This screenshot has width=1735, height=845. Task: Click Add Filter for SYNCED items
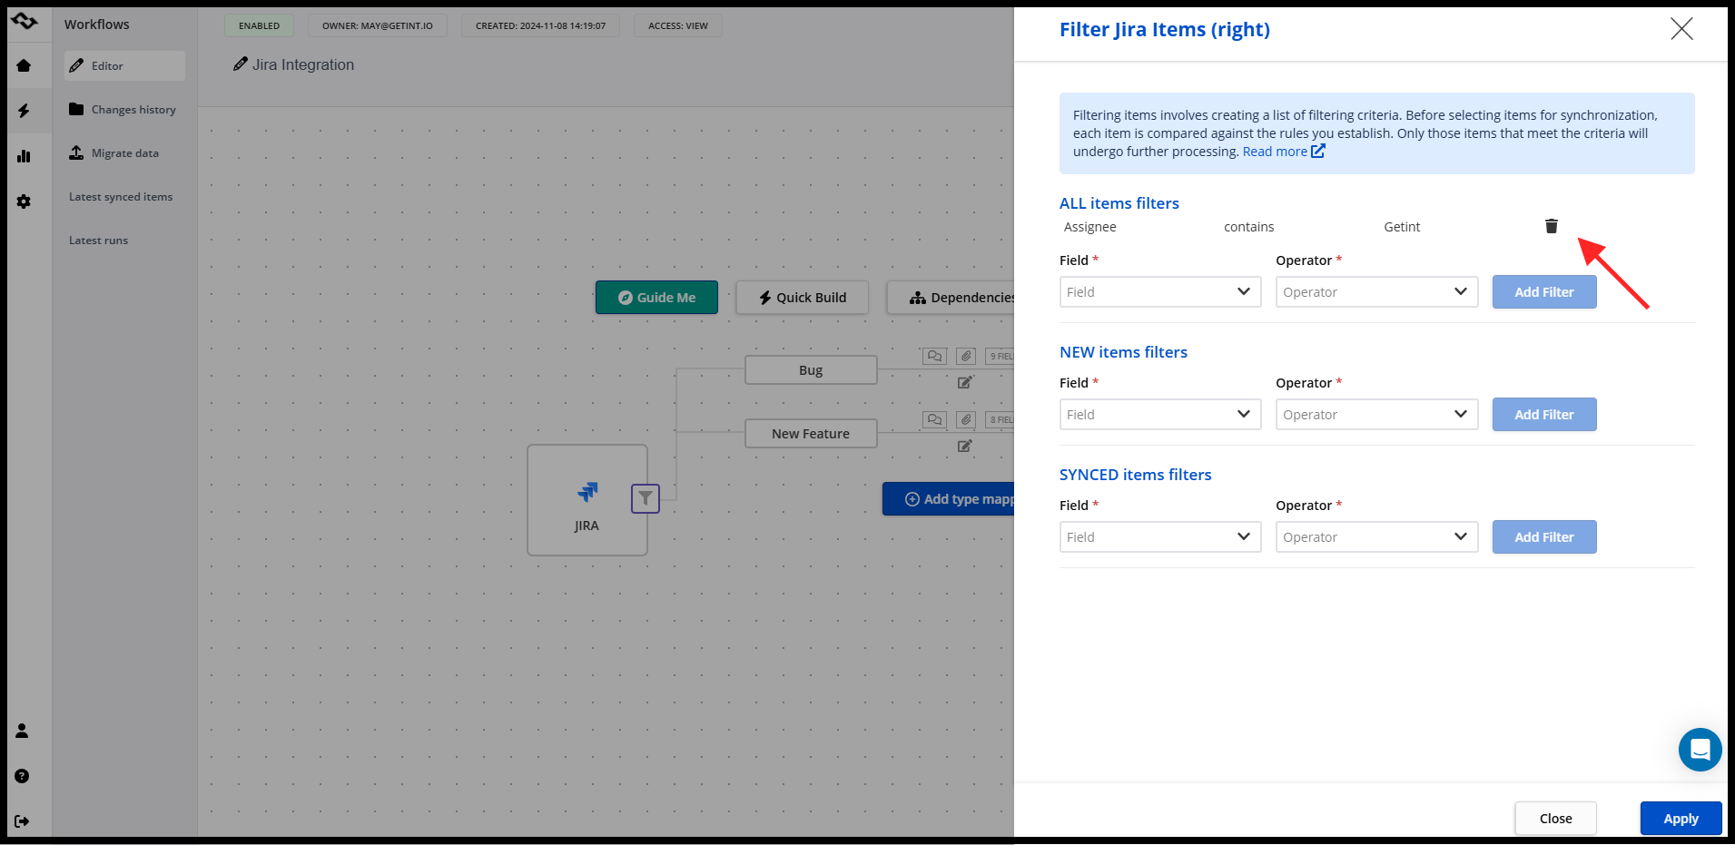point(1543,537)
